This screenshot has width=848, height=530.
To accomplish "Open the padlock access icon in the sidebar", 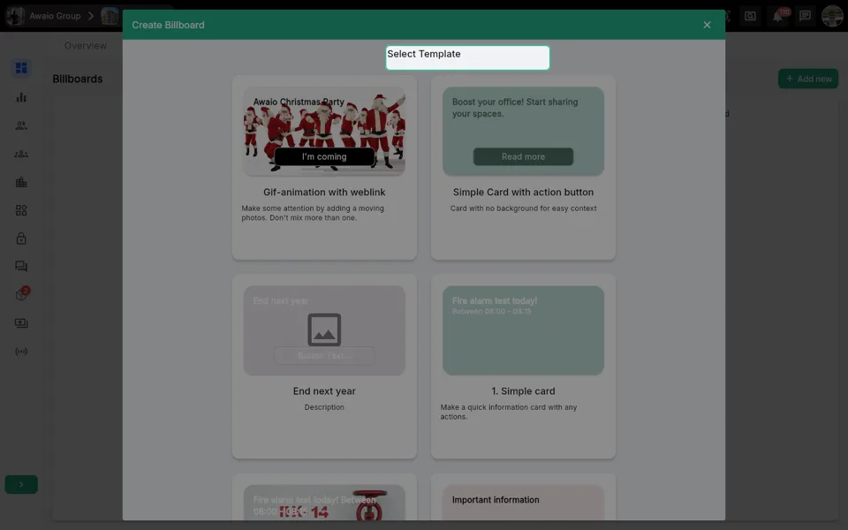I will pos(21,238).
